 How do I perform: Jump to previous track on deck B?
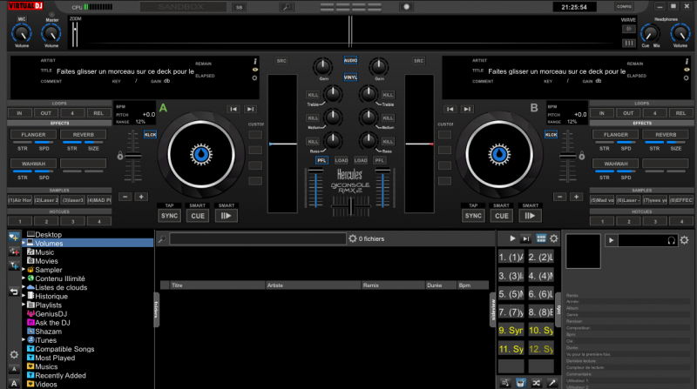[x=450, y=109]
